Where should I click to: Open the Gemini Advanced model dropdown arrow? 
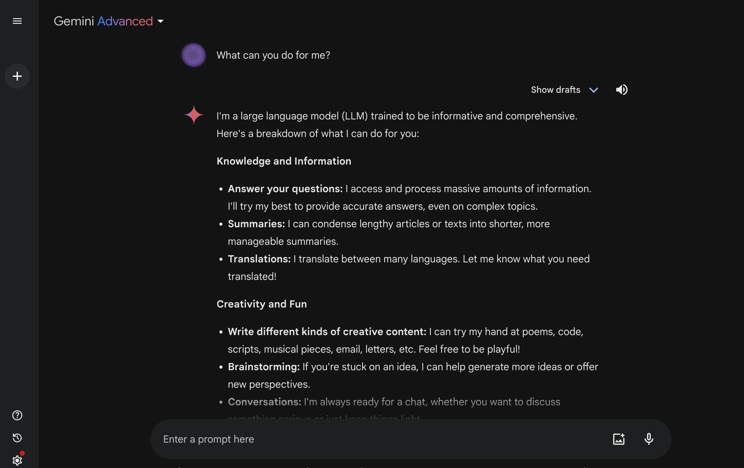tap(161, 21)
